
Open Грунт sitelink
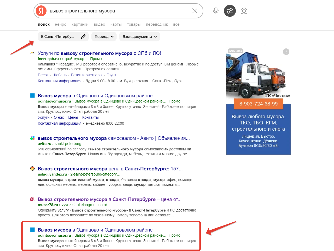click(x=111, y=75)
